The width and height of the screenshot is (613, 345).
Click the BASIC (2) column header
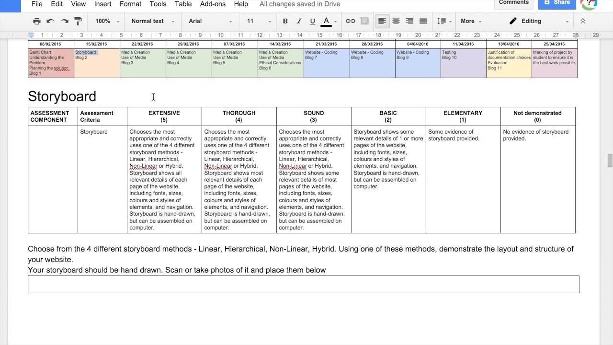pyautogui.click(x=388, y=116)
